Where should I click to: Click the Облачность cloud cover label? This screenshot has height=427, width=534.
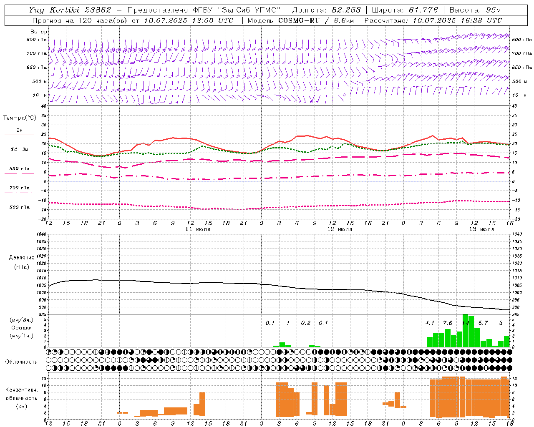[21, 362]
